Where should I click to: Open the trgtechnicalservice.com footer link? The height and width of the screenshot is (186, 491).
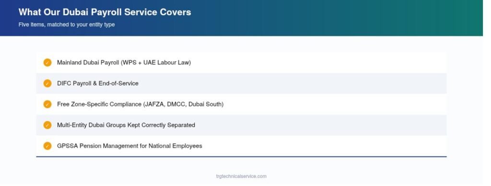click(x=241, y=176)
